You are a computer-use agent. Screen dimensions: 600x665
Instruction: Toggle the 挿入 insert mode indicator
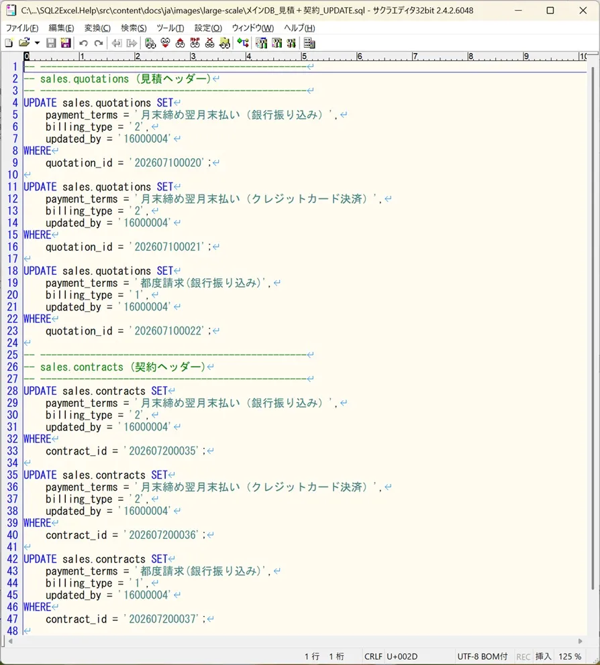coord(543,656)
